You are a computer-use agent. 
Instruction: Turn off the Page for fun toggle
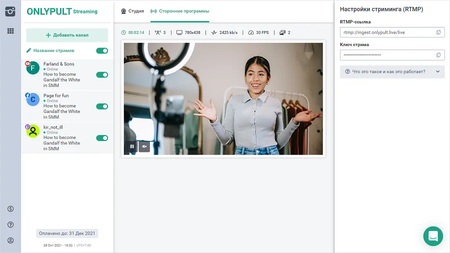coord(102,106)
